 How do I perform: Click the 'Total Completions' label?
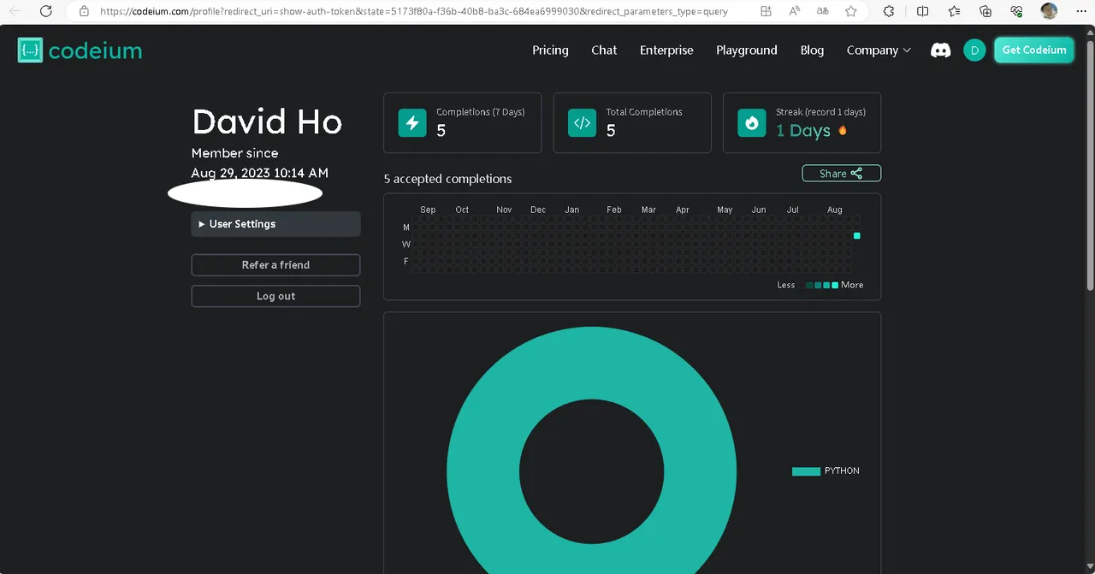click(644, 112)
